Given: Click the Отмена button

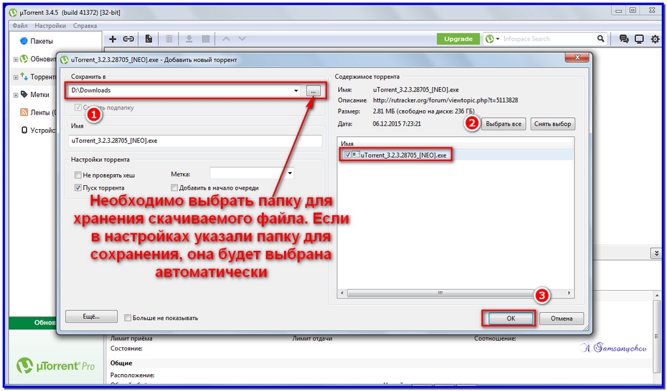Looking at the screenshot, I should pos(561,318).
